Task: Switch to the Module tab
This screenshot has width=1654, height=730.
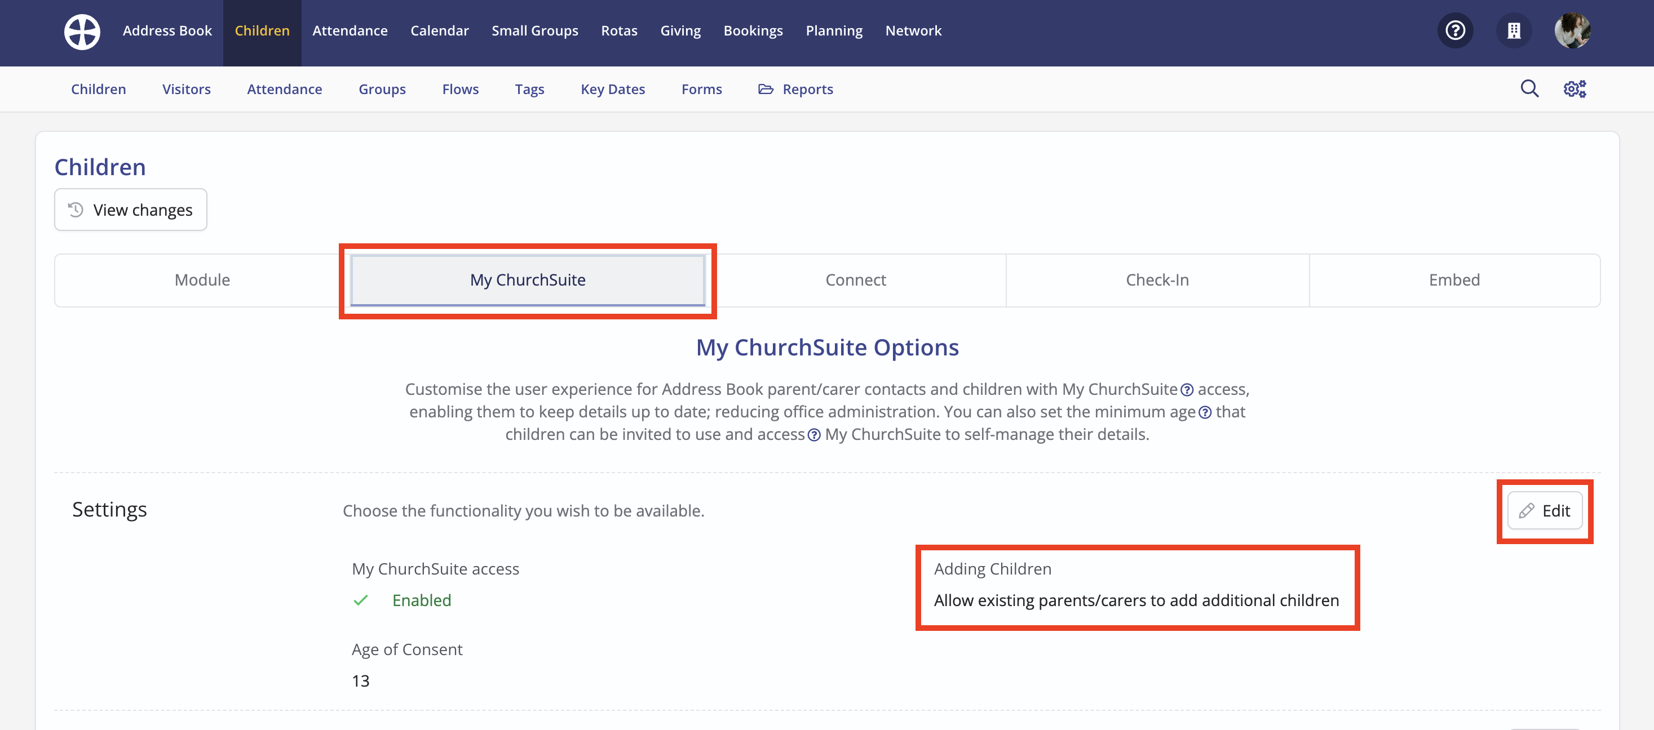Action: [202, 281]
